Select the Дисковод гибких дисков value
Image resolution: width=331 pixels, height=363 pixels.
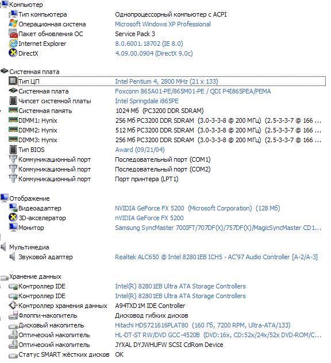[x=152, y=315]
